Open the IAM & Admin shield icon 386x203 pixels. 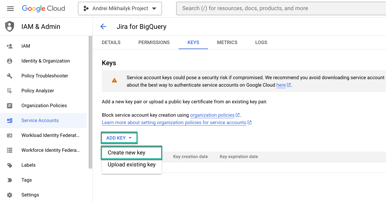coord(9,26)
